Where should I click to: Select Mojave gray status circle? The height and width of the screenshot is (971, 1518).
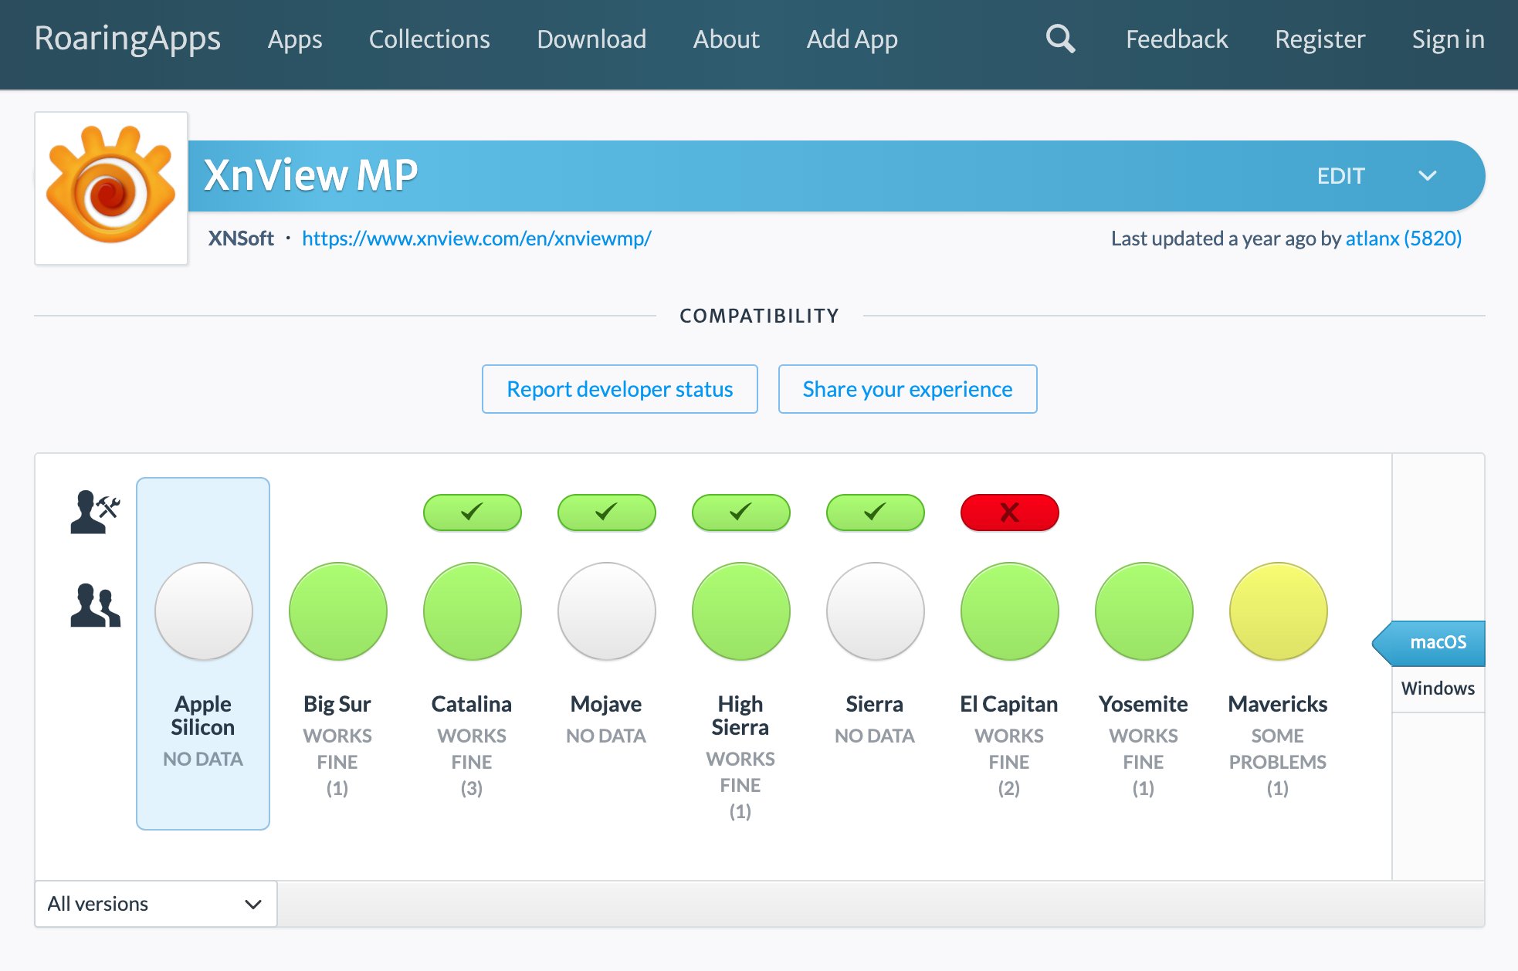point(606,611)
